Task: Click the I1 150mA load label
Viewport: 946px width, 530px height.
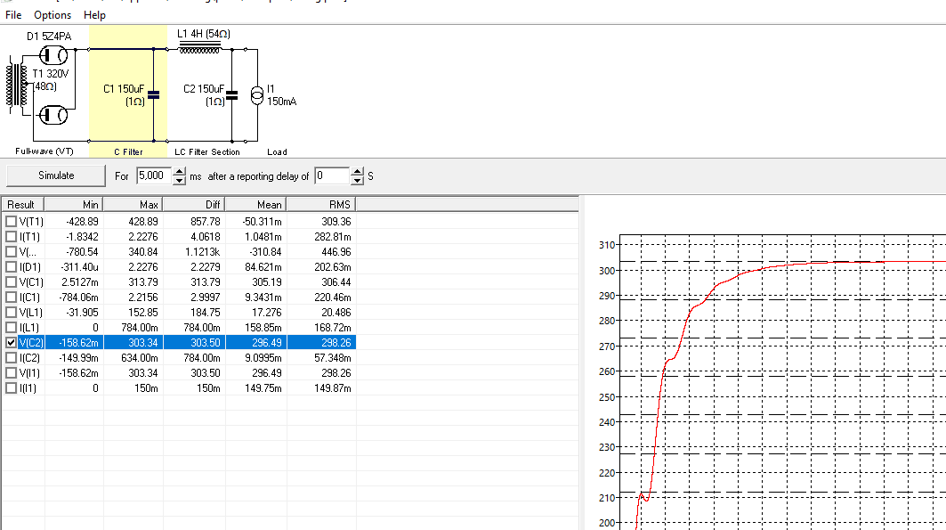Action: point(282,95)
